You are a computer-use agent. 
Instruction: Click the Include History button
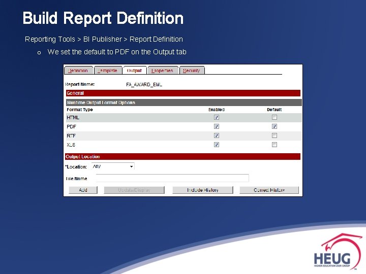pos(203,190)
